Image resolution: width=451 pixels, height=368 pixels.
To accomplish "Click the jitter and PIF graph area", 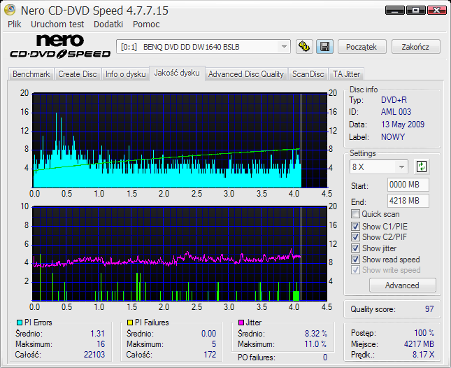I will click(x=180, y=253).
